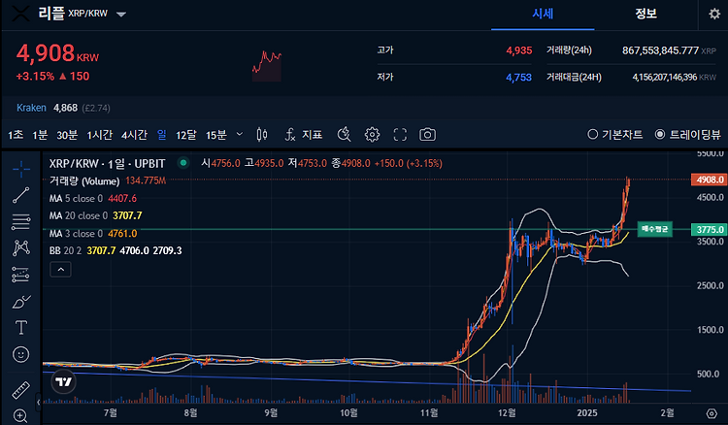Click the 2025 time axis label
Viewport: 728px width, 425px height.
tap(587, 413)
